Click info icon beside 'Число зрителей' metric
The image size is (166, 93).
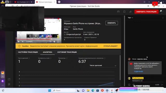pos(29,58)
